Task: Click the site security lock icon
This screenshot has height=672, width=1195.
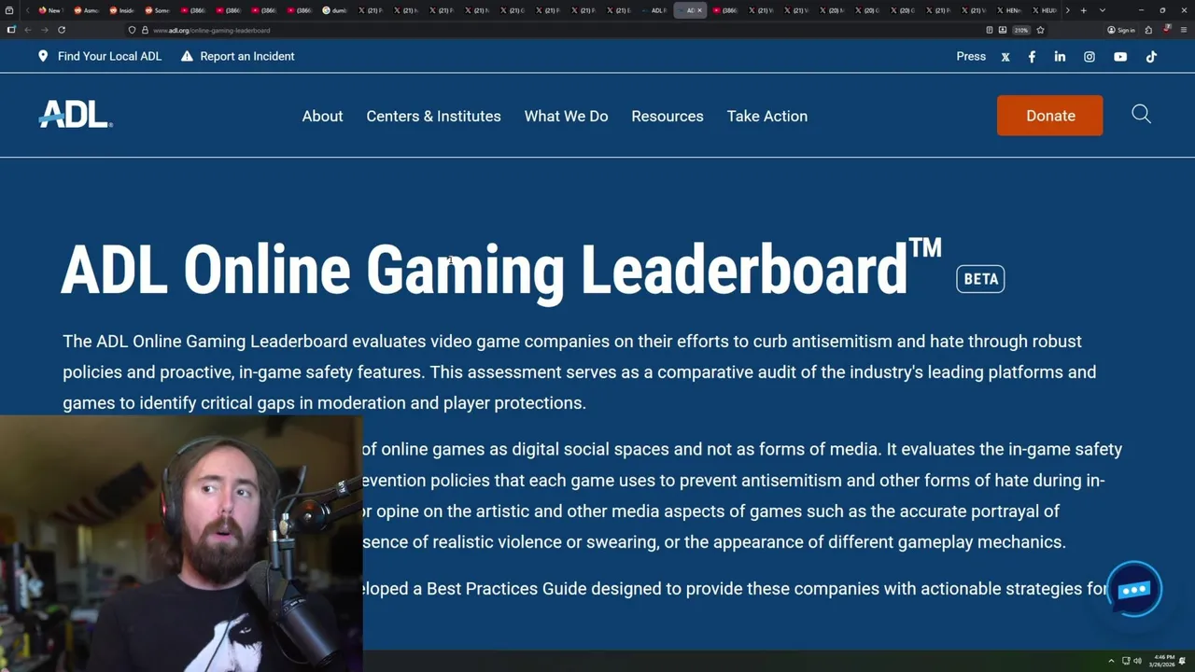Action: [145, 30]
